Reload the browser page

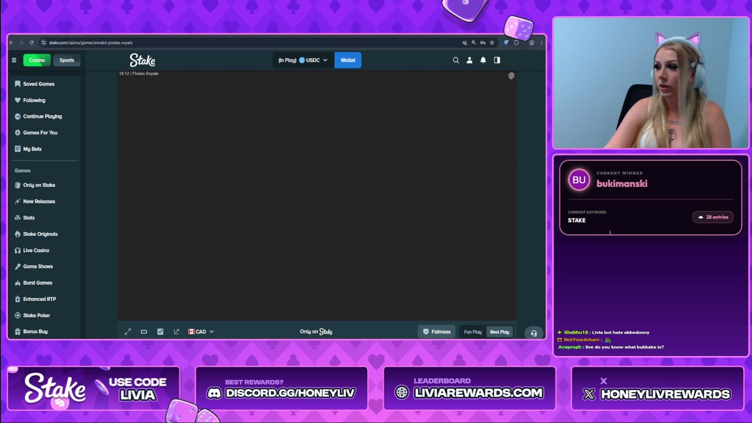point(32,42)
